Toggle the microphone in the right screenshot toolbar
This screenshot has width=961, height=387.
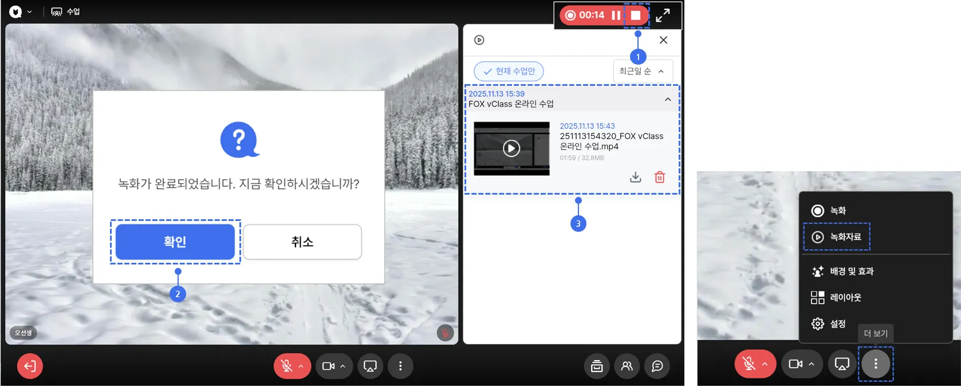point(749,364)
